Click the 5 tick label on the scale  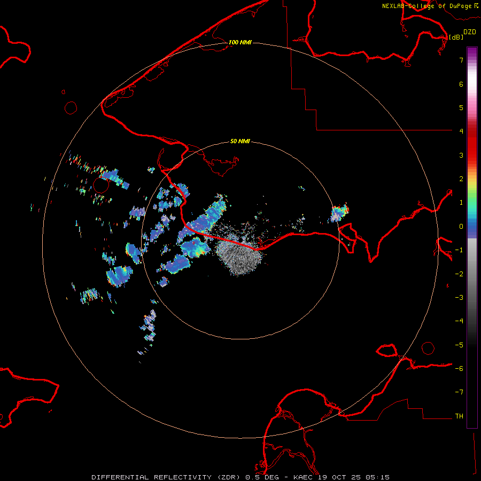click(461, 107)
